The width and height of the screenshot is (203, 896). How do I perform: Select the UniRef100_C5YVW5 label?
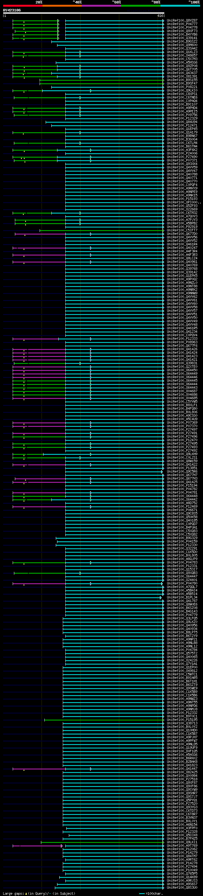pos(182,402)
